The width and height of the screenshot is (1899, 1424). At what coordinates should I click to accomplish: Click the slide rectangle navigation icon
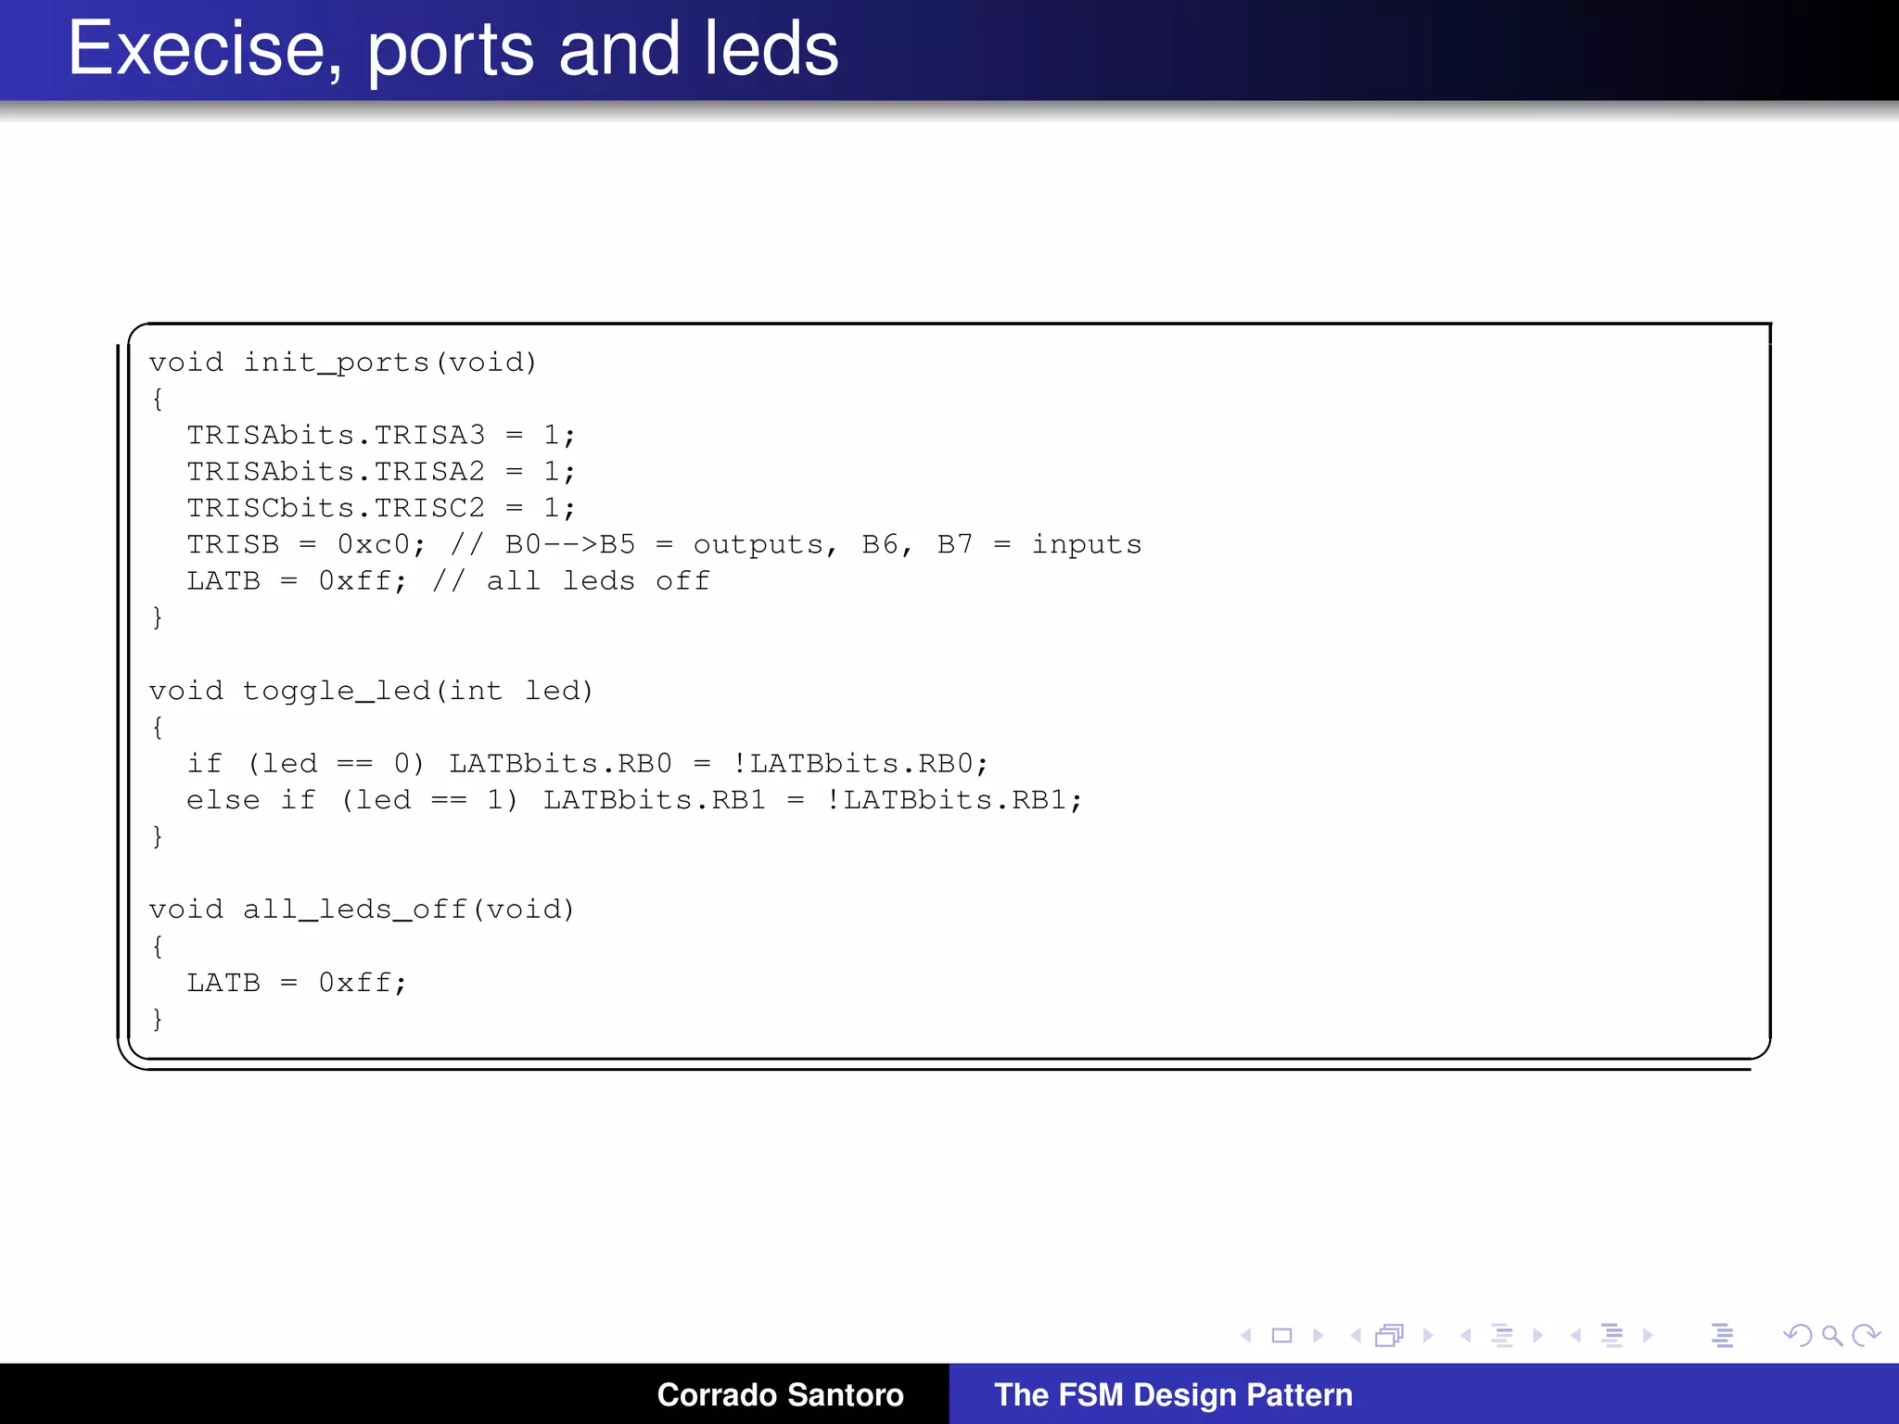[1281, 1335]
